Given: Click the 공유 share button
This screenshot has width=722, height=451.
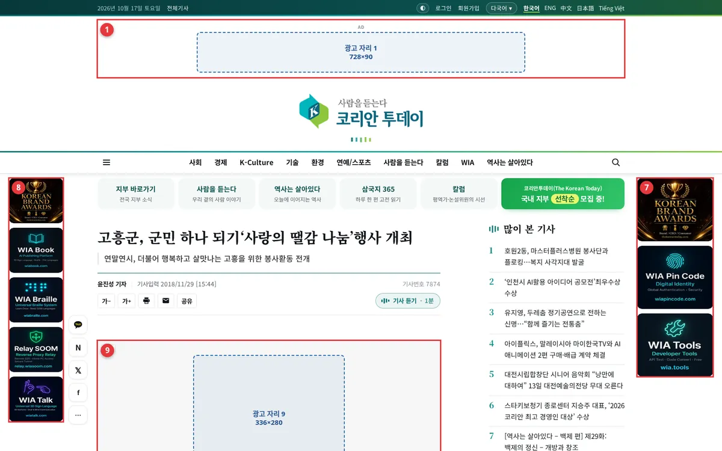Looking at the screenshot, I should click(x=187, y=301).
